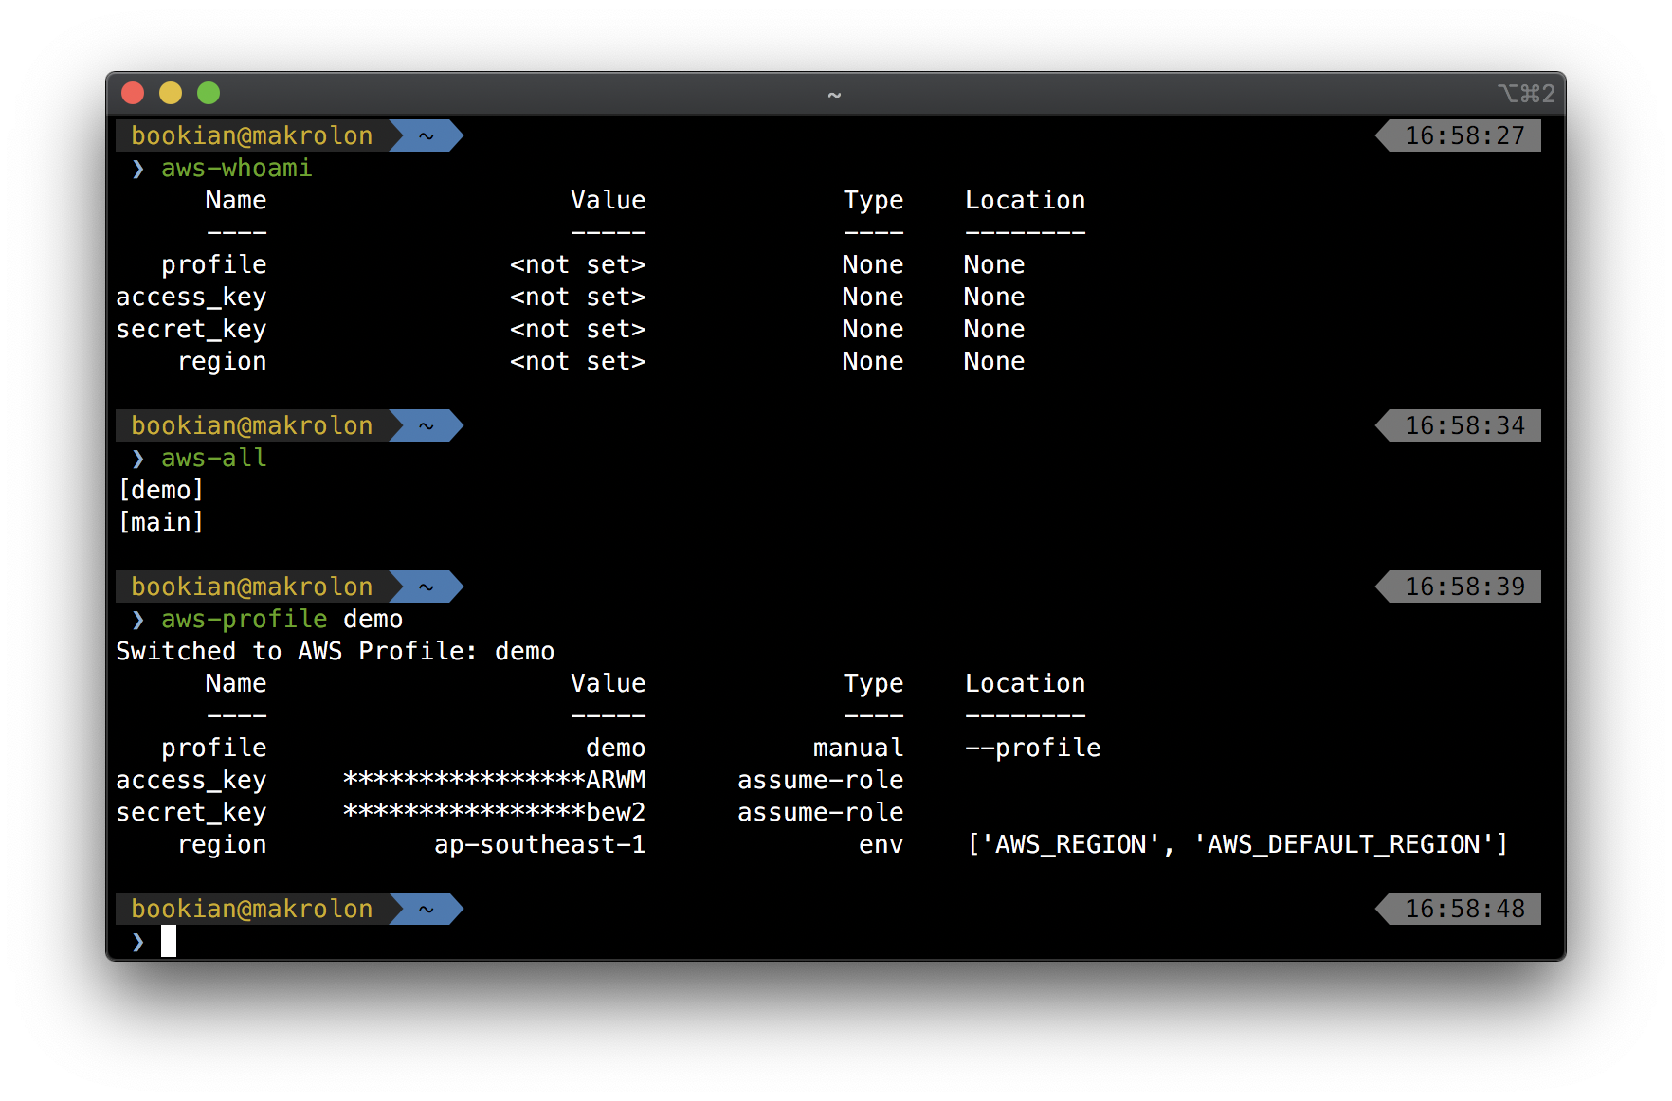Click the masked secret key ending bew2

point(494,812)
